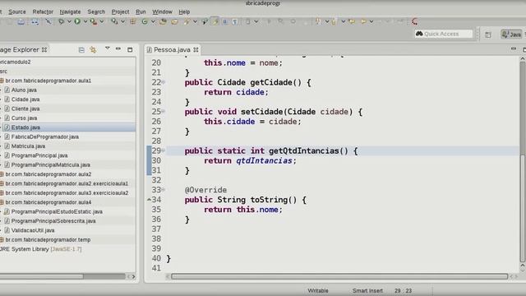Click the Open Perspective icon
526x296 pixels.
click(488, 35)
